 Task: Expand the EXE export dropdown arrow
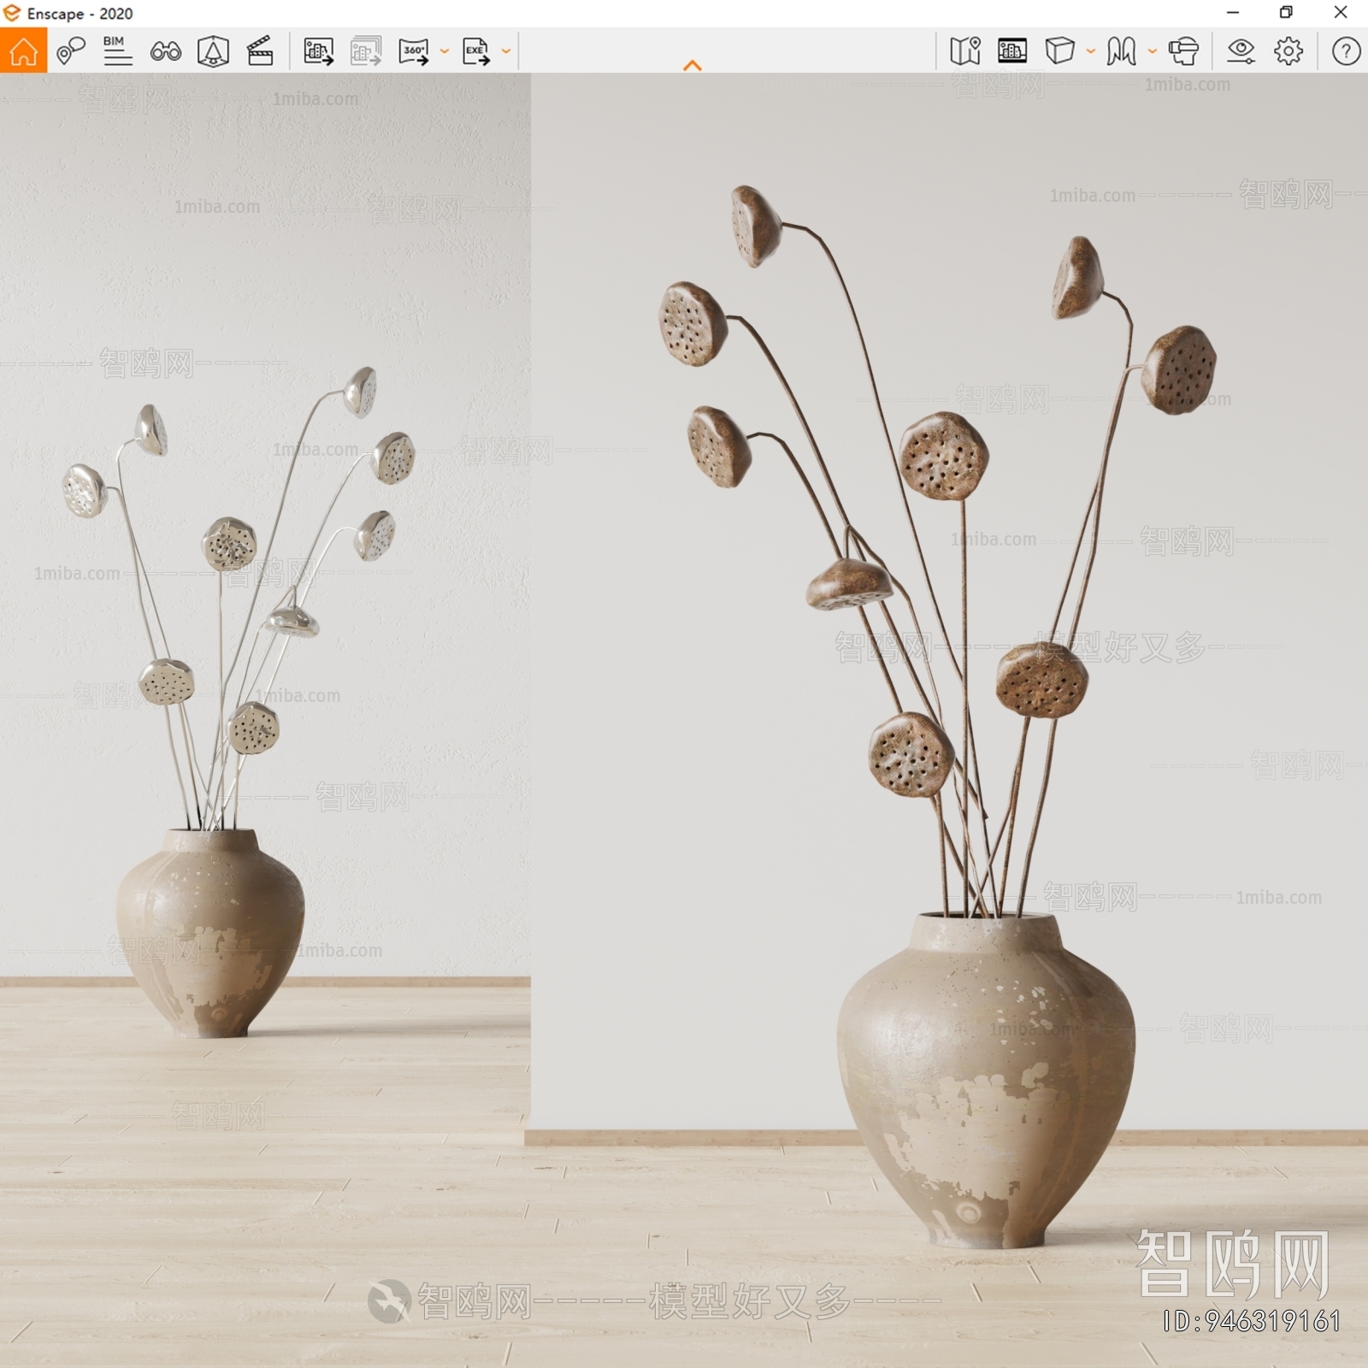506,51
